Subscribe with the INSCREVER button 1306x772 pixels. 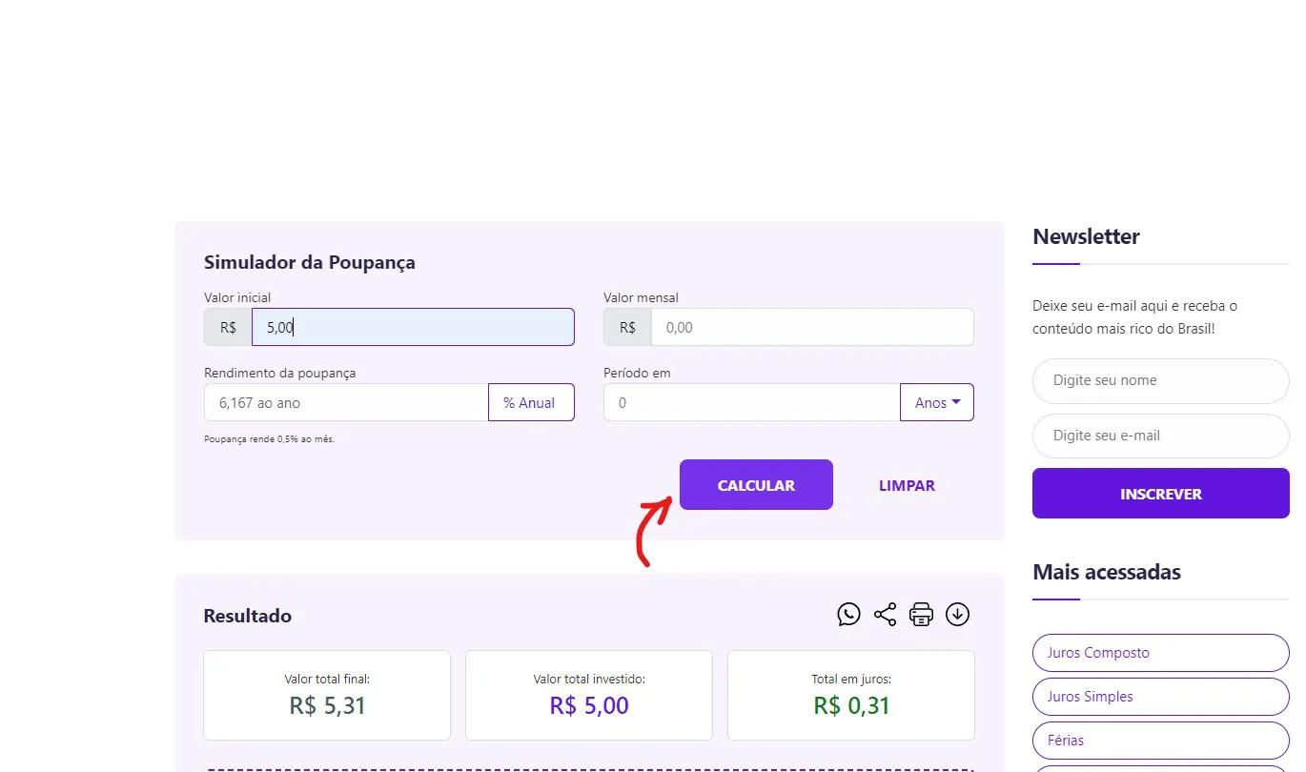click(1161, 494)
